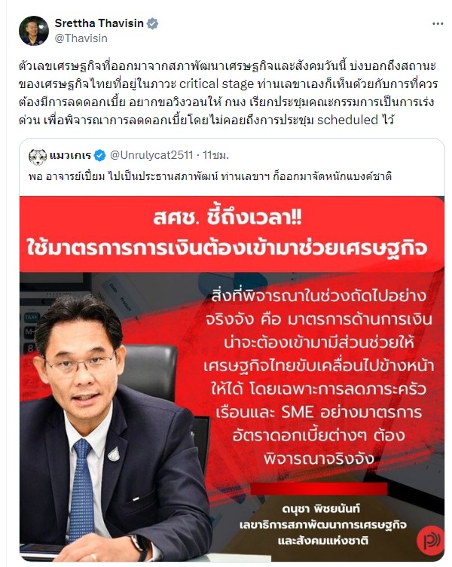Open the @Unrulycat2511 handle

pyautogui.click(x=151, y=155)
